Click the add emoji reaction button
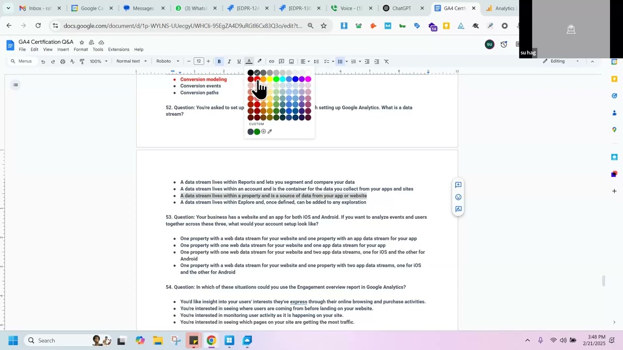The height and width of the screenshot is (350, 623). pyautogui.click(x=458, y=197)
